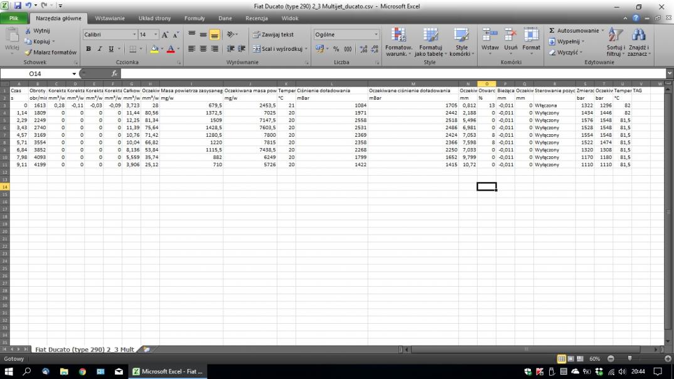Screen dimensions: 674x379
Task: Click the Malarz formatów (Format Painter) icon
Action: click(x=29, y=52)
